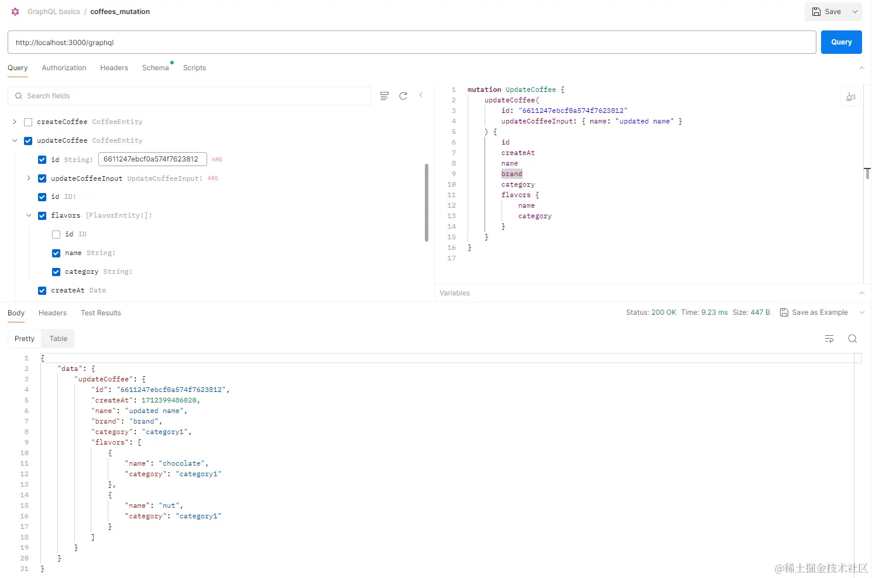This screenshot has height=578, width=872.
Task: Focus the localhost graphql URL field
Action: pos(411,42)
